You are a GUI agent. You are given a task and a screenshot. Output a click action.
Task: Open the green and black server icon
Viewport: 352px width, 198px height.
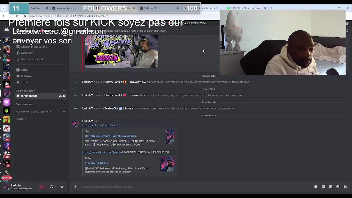[7, 111]
